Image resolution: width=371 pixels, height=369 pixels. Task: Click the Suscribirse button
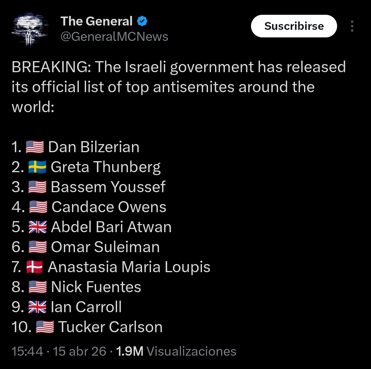click(294, 26)
